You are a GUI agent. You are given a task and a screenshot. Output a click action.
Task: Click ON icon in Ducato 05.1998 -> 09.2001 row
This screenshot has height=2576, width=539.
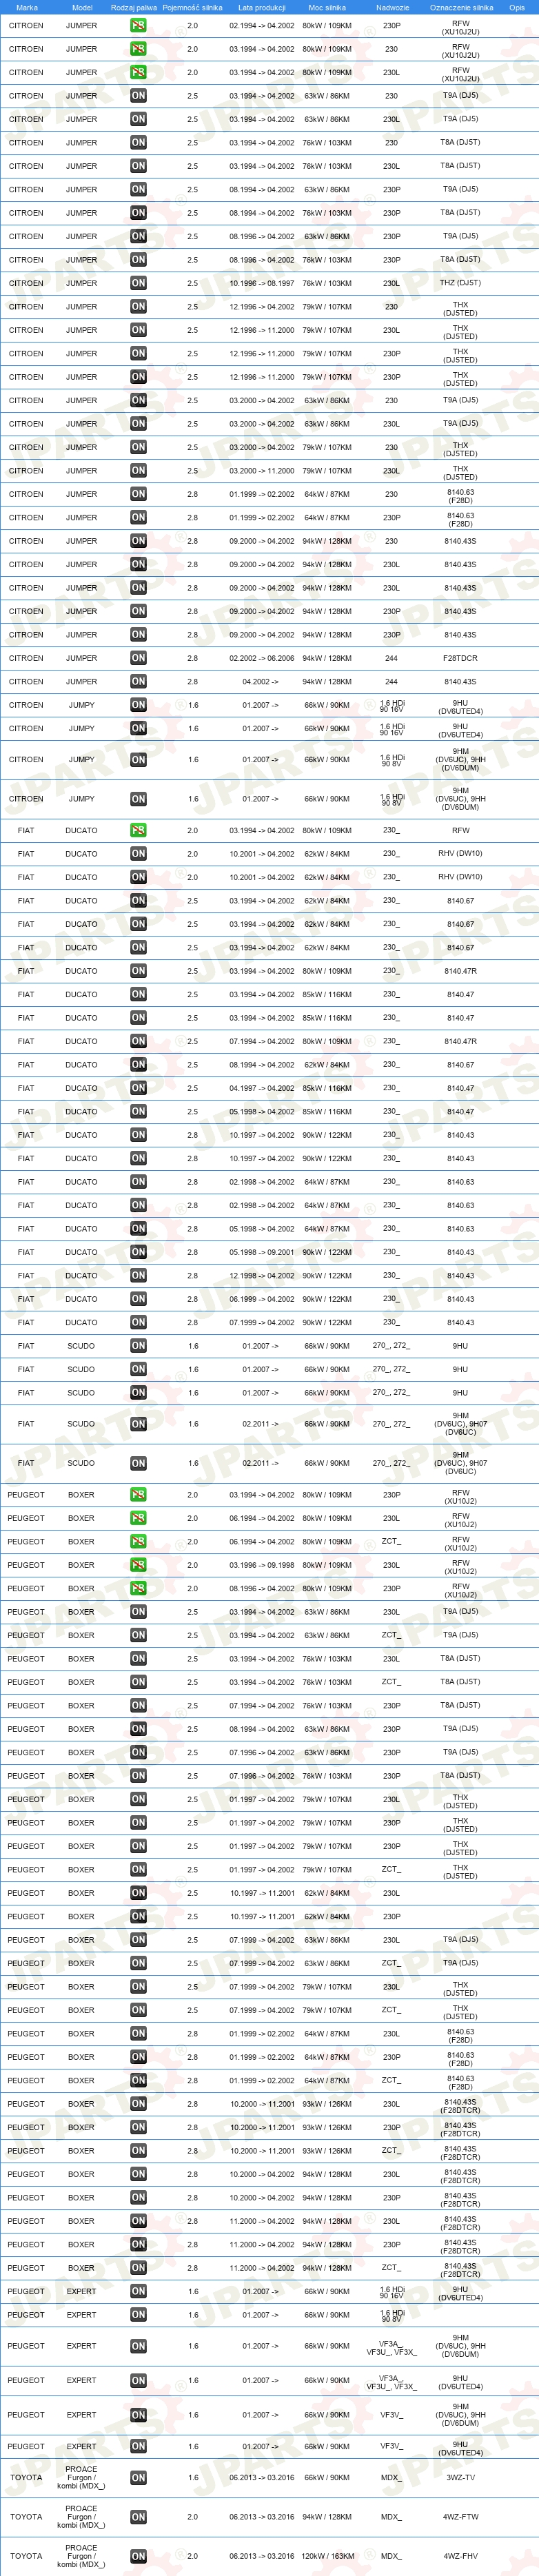click(x=138, y=1252)
